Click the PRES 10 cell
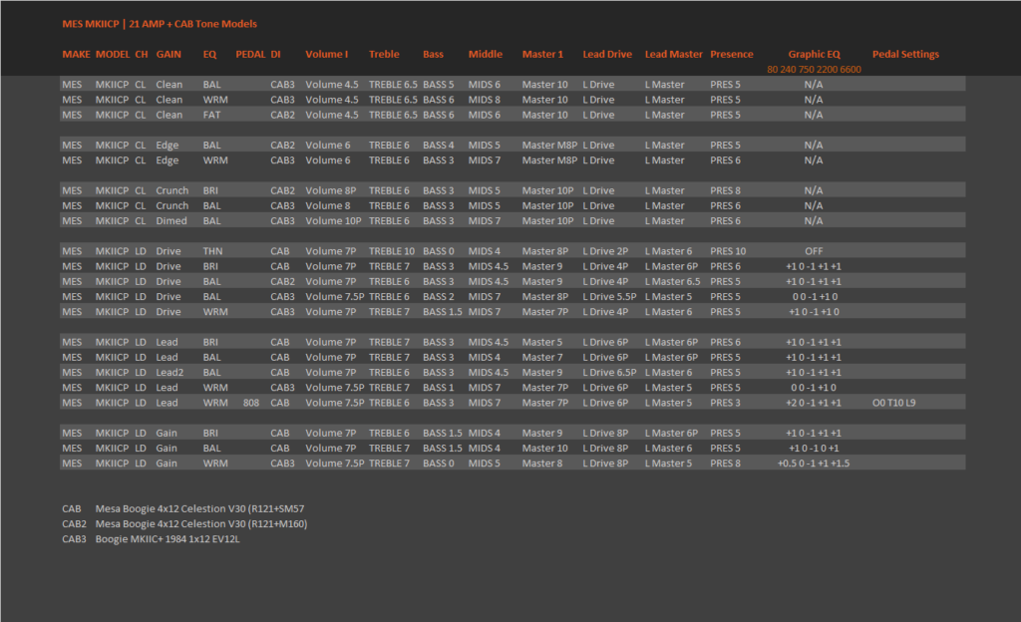Screen dimensions: 1021x622 tap(728, 251)
